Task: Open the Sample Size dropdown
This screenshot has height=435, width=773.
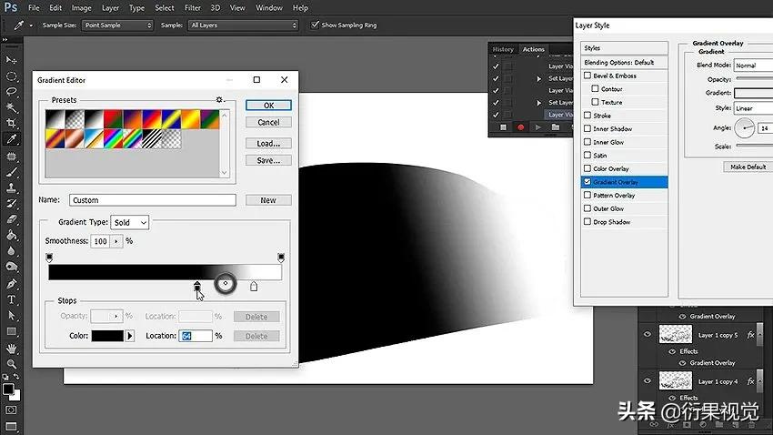Action: coord(118,25)
